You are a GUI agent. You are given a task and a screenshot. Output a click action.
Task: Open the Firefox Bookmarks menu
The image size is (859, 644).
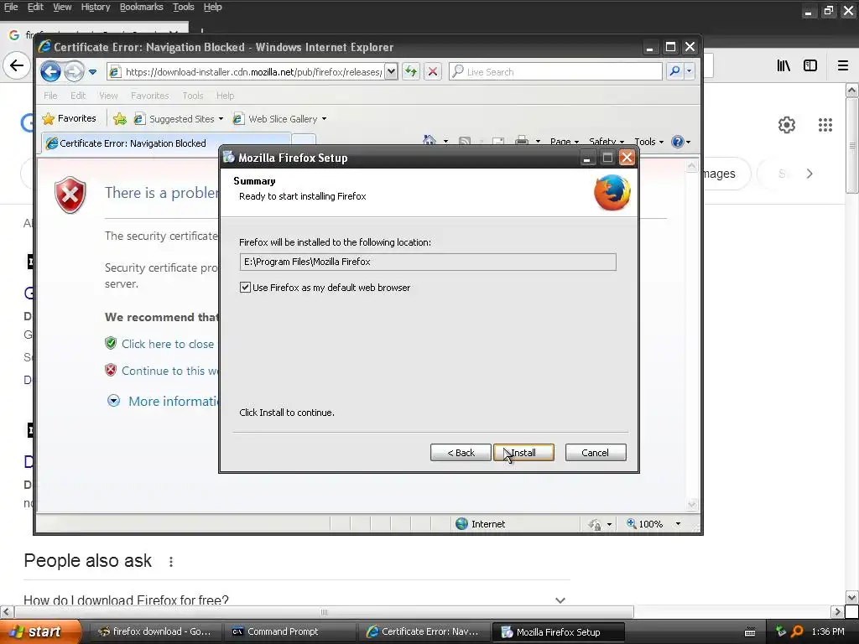tap(141, 7)
